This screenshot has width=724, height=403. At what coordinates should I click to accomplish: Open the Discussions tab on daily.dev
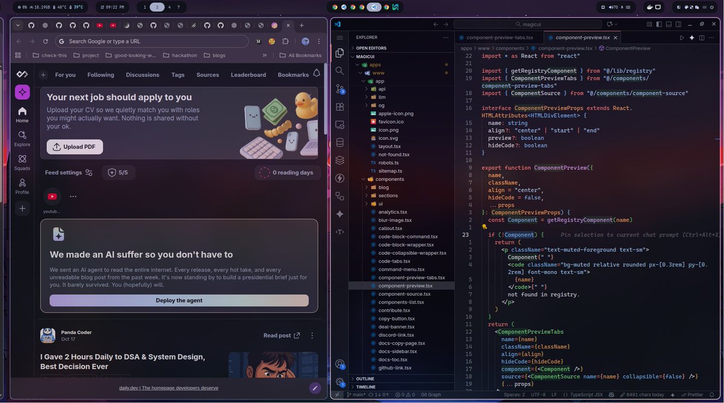coord(142,75)
